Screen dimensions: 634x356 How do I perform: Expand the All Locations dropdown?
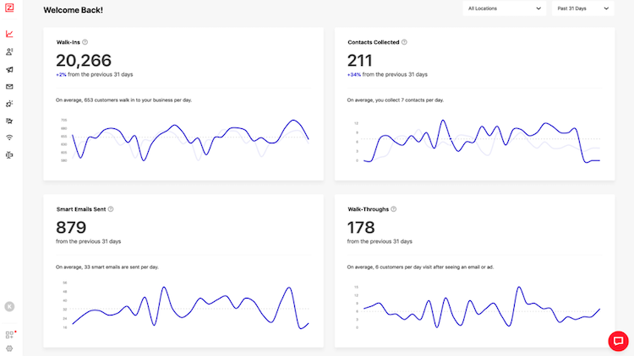pyautogui.click(x=505, y=8)
